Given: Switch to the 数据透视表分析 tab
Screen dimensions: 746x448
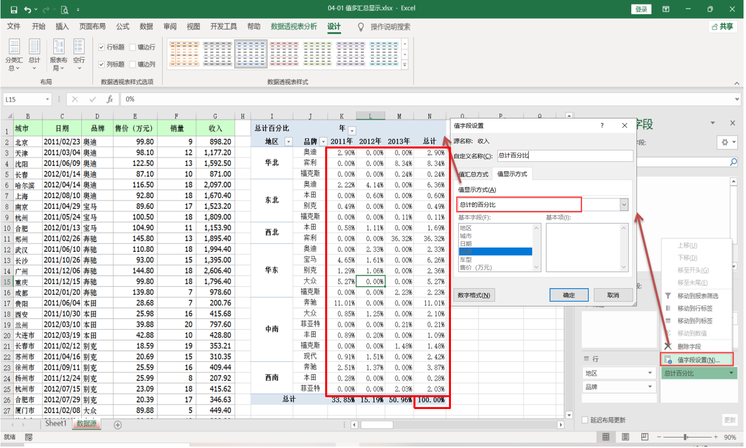Looking at the screenshot, I should click(294, 27).
